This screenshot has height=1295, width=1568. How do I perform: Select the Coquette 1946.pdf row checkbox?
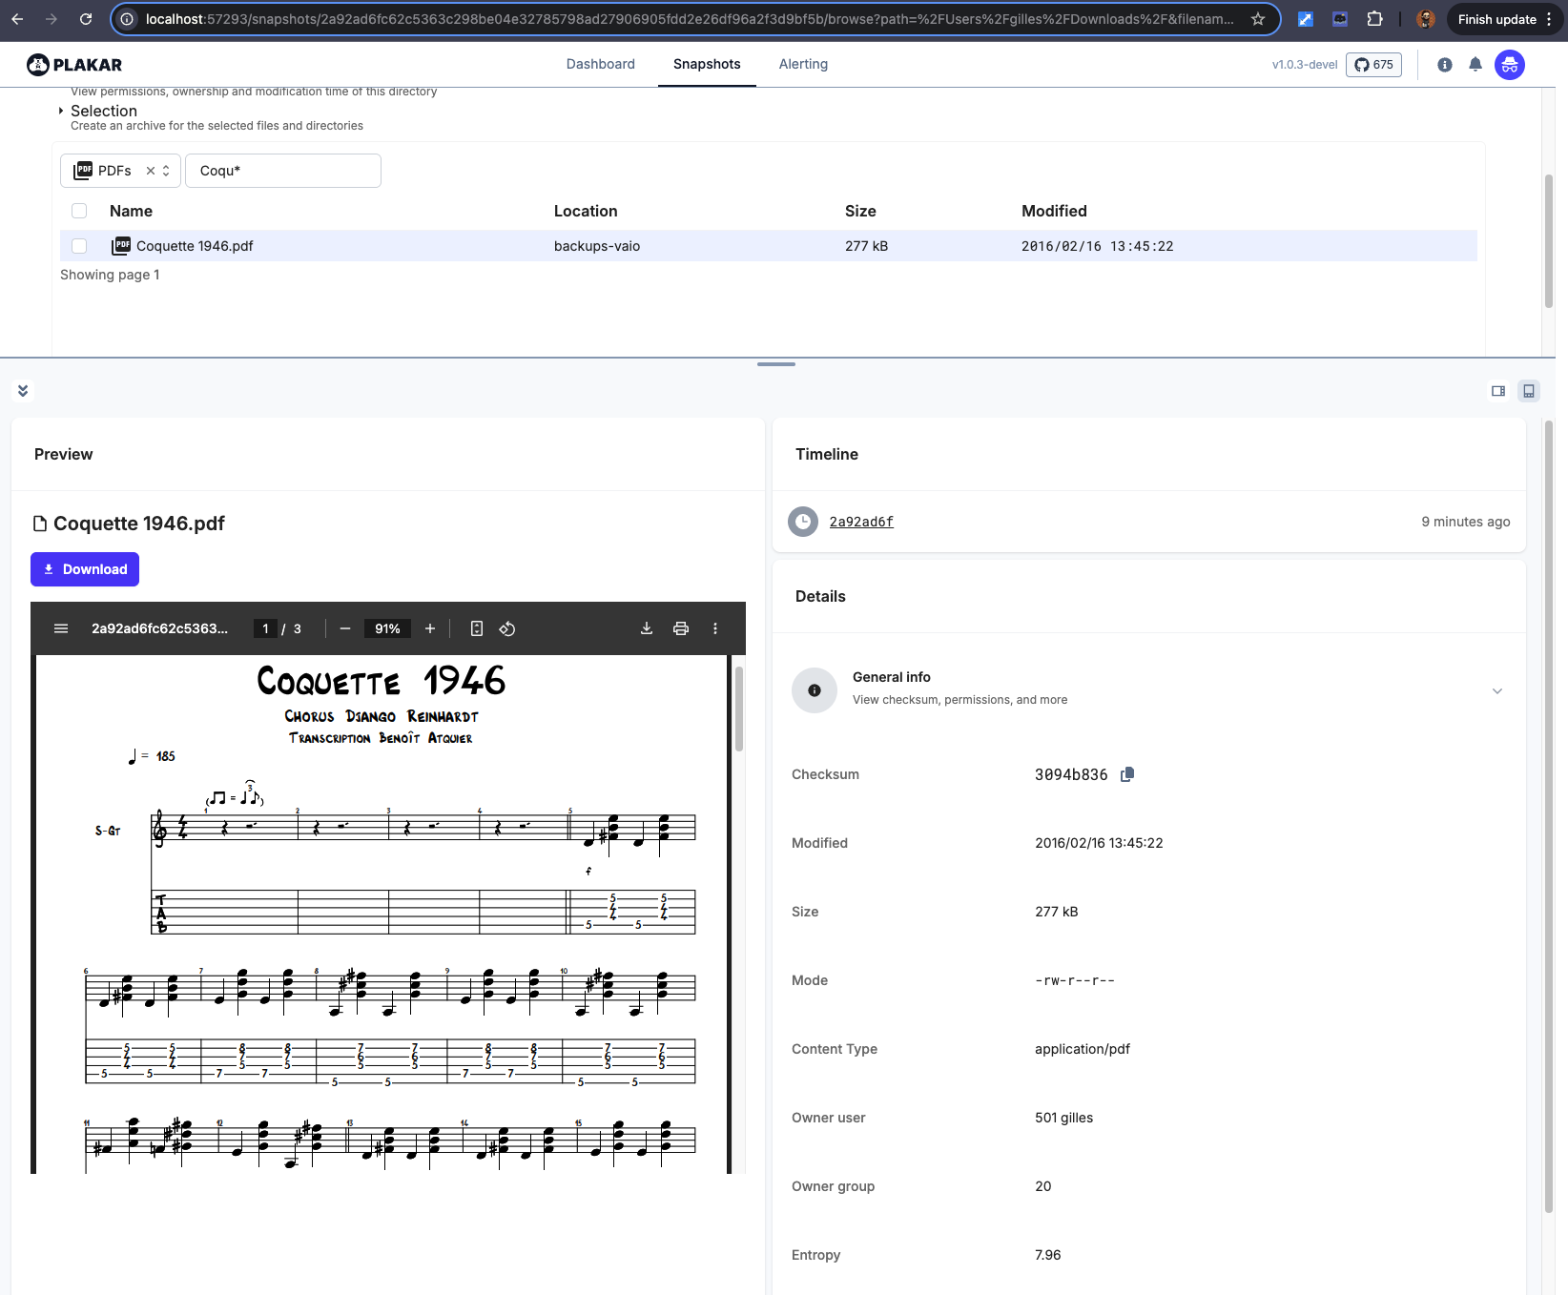[79, 246]
